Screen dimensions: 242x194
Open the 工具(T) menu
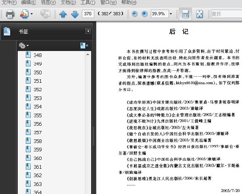pos(88,2)
